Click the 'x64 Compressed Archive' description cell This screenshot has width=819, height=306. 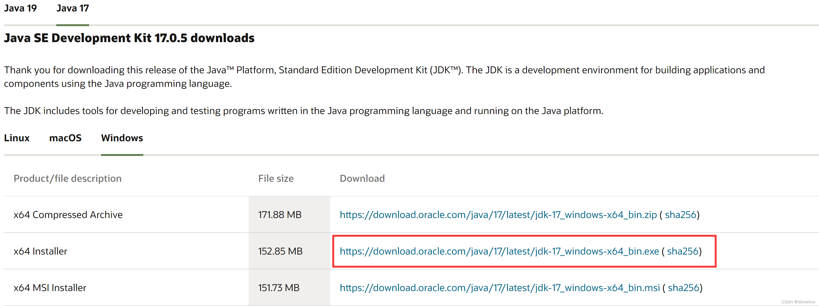(x=126, y=215)
